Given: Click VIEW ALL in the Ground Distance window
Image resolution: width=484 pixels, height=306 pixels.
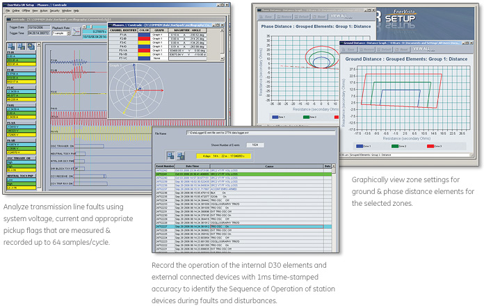Looking at the screenshot, I should (421, 49).
